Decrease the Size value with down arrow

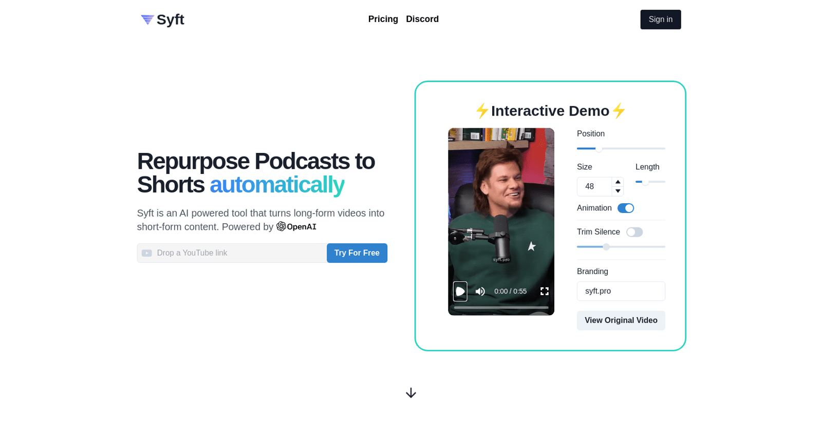(618, 191)
